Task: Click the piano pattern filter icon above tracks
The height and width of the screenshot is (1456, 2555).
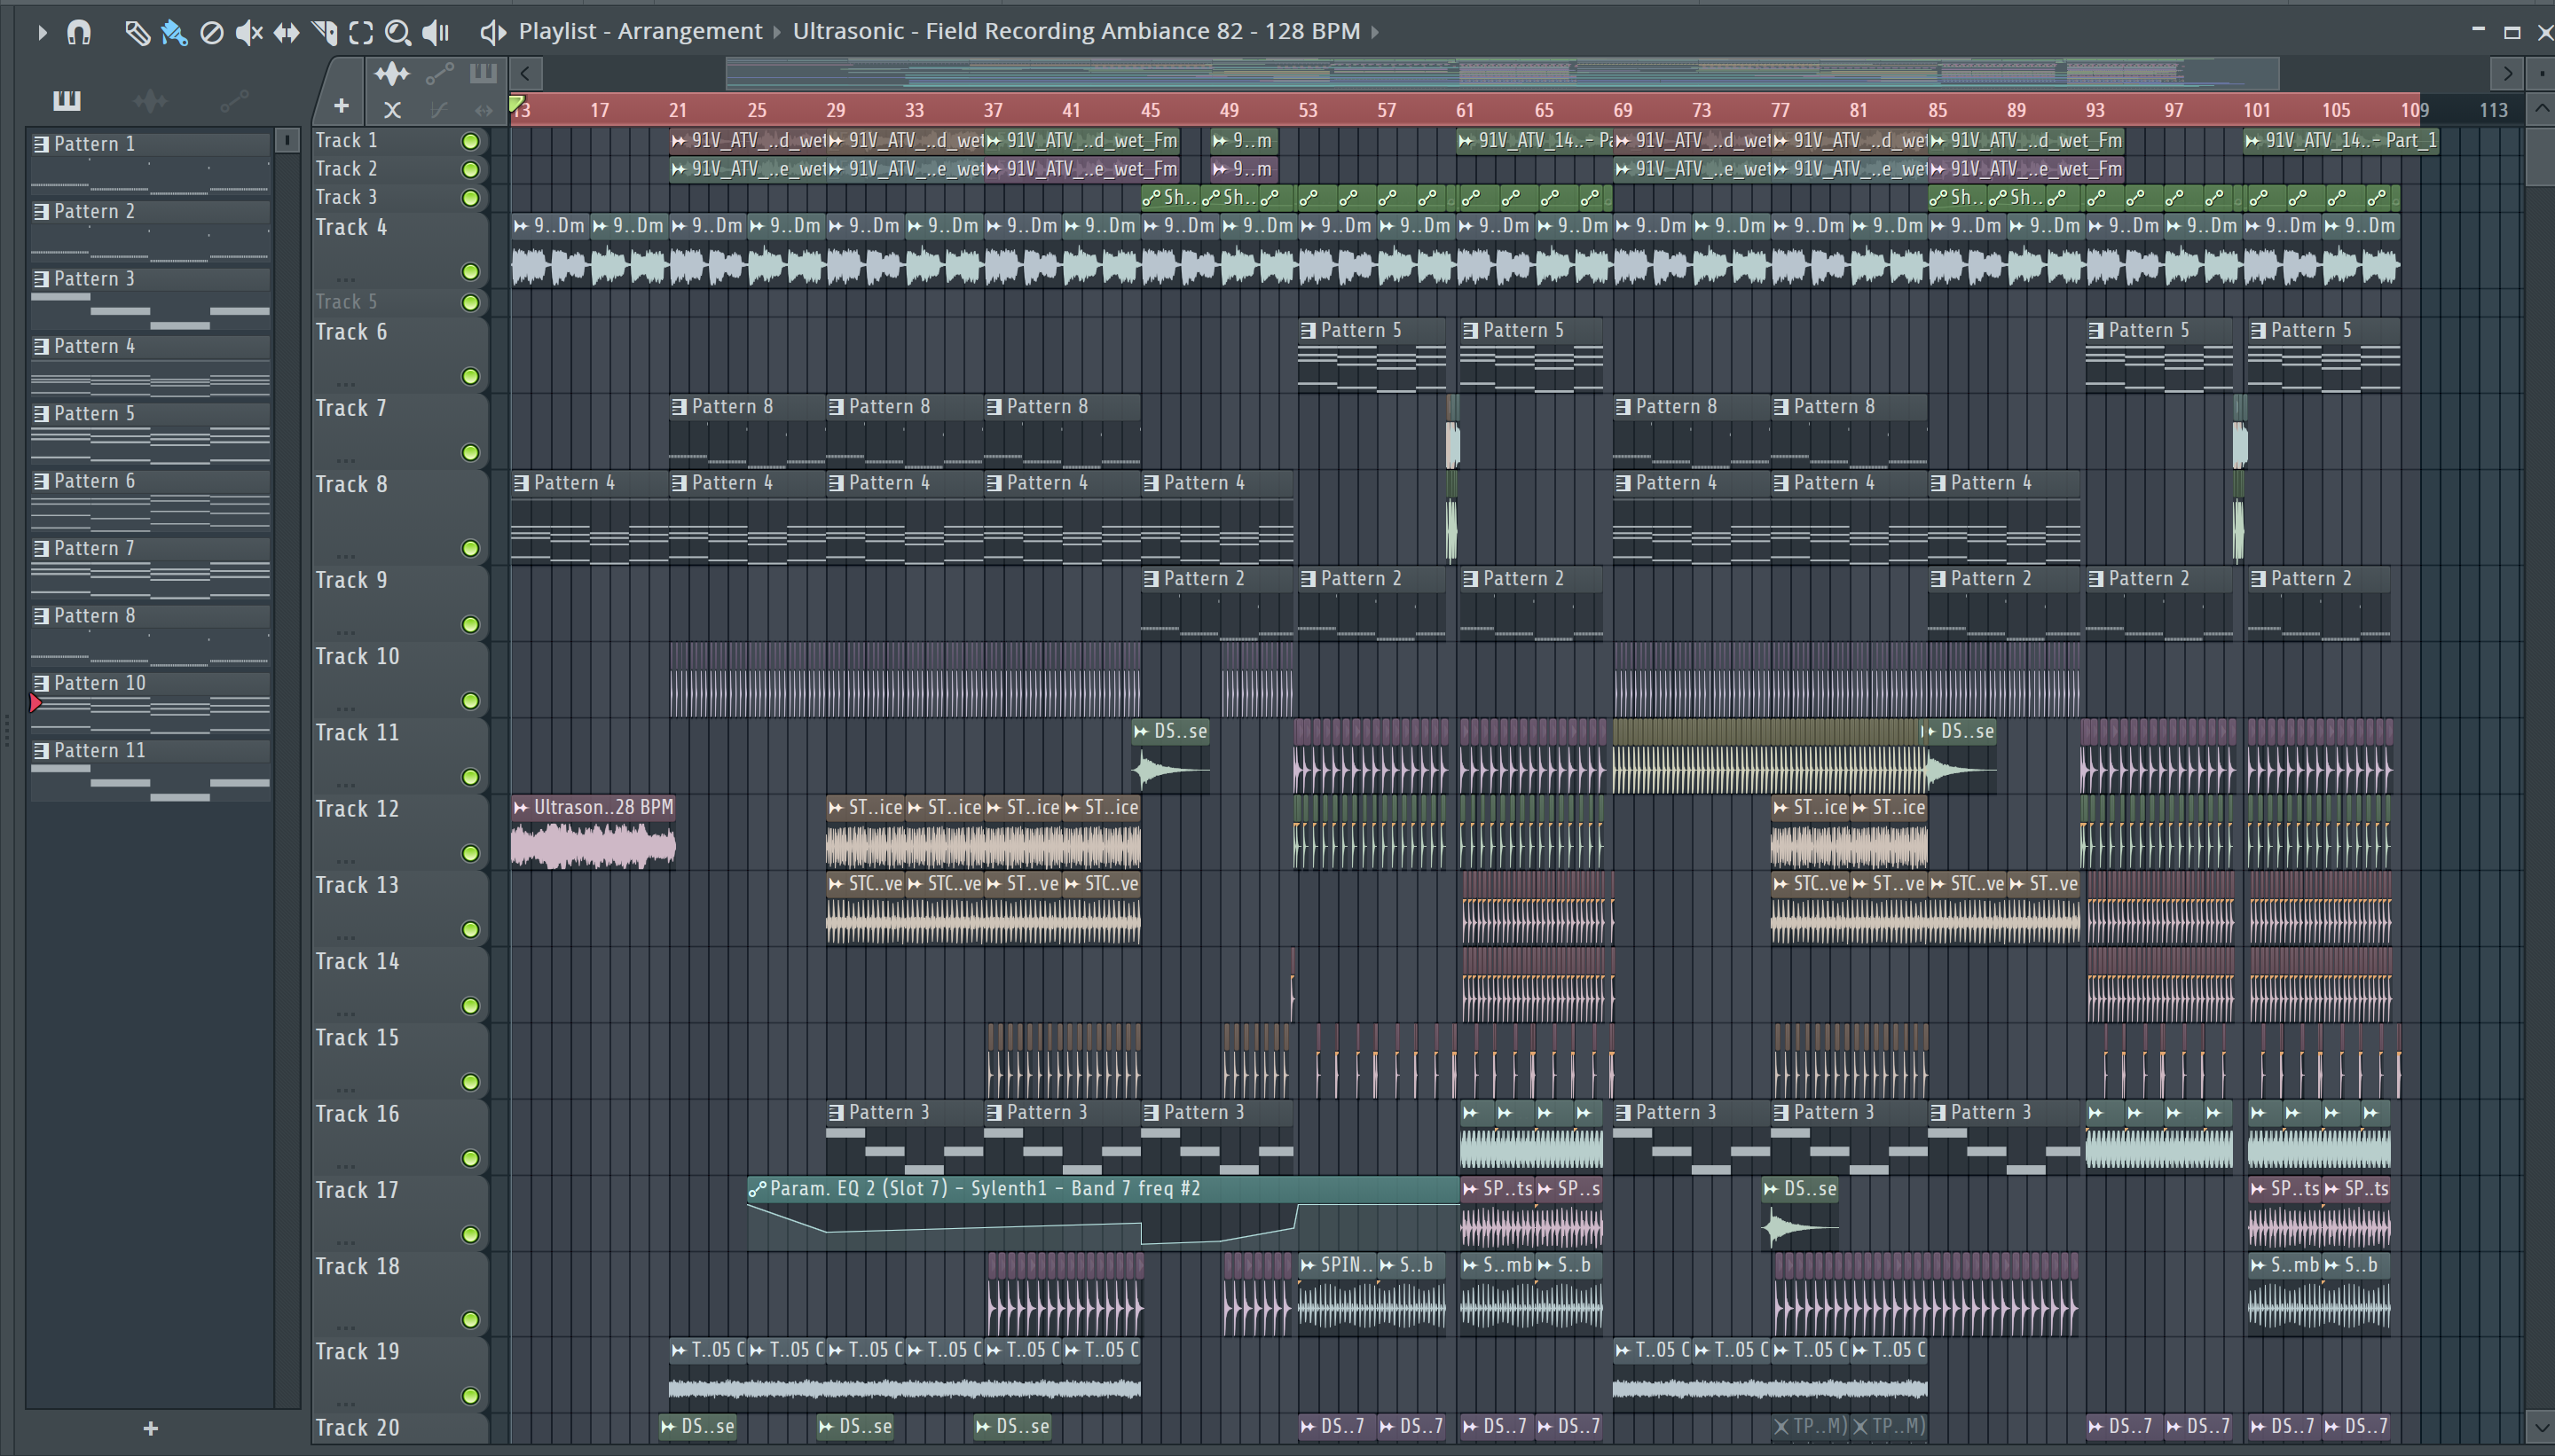Action: (x=483, y=73)
